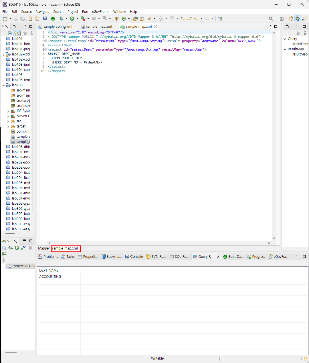309x363 pixels.
Task: Toggle fold marker on line 3 mapper
Action: click(46, 41)
